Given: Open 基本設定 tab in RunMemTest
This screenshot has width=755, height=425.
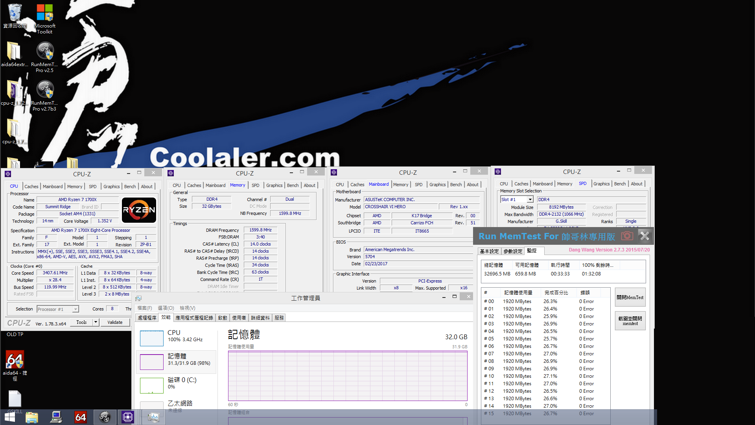Looking at the screenshot, I should coord(489,251).
